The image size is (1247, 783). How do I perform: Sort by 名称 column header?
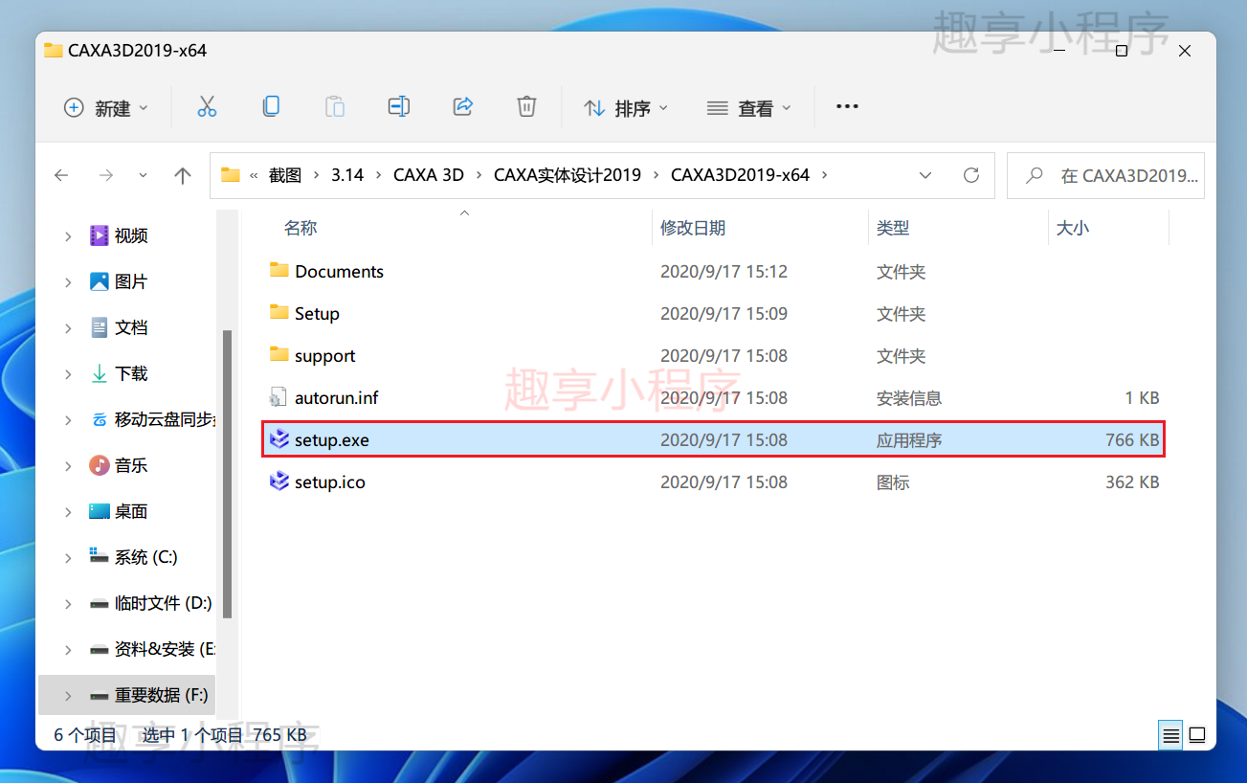coord(301,228)
